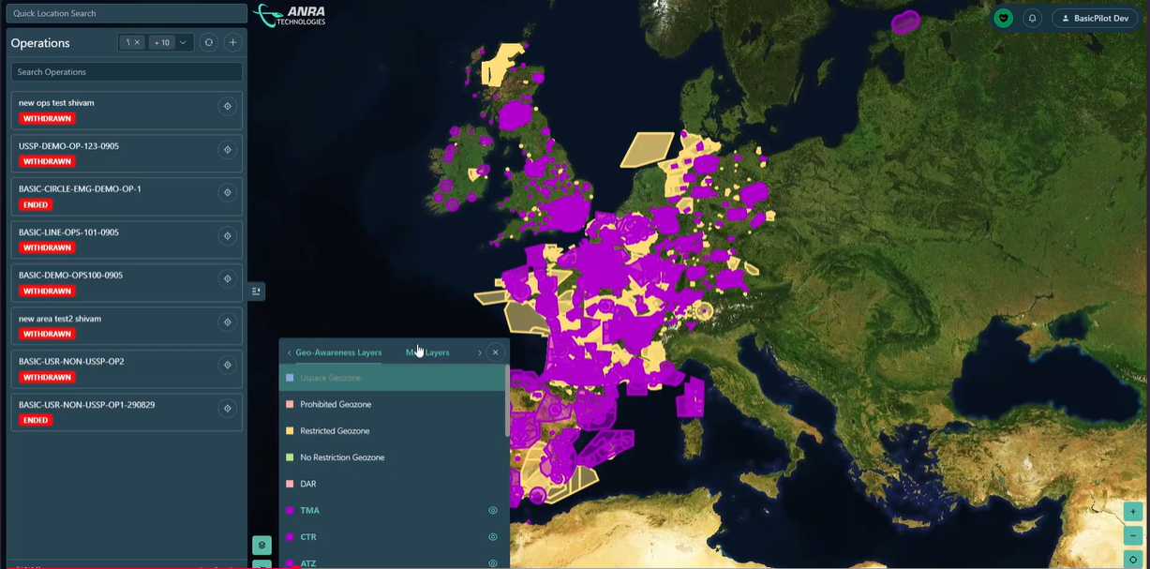Click the Quick Location Search field
Image resolution: width=1150 pixels, height=569 pixels.
127,13
